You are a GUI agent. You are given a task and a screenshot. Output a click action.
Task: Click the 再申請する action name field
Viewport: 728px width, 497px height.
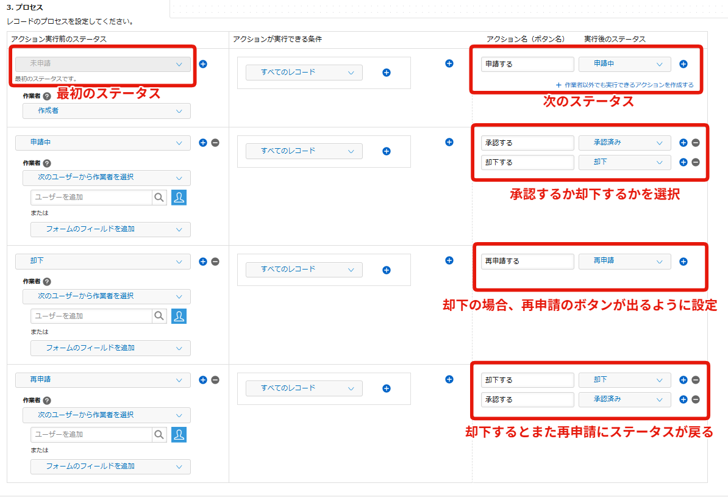point(527,261)
